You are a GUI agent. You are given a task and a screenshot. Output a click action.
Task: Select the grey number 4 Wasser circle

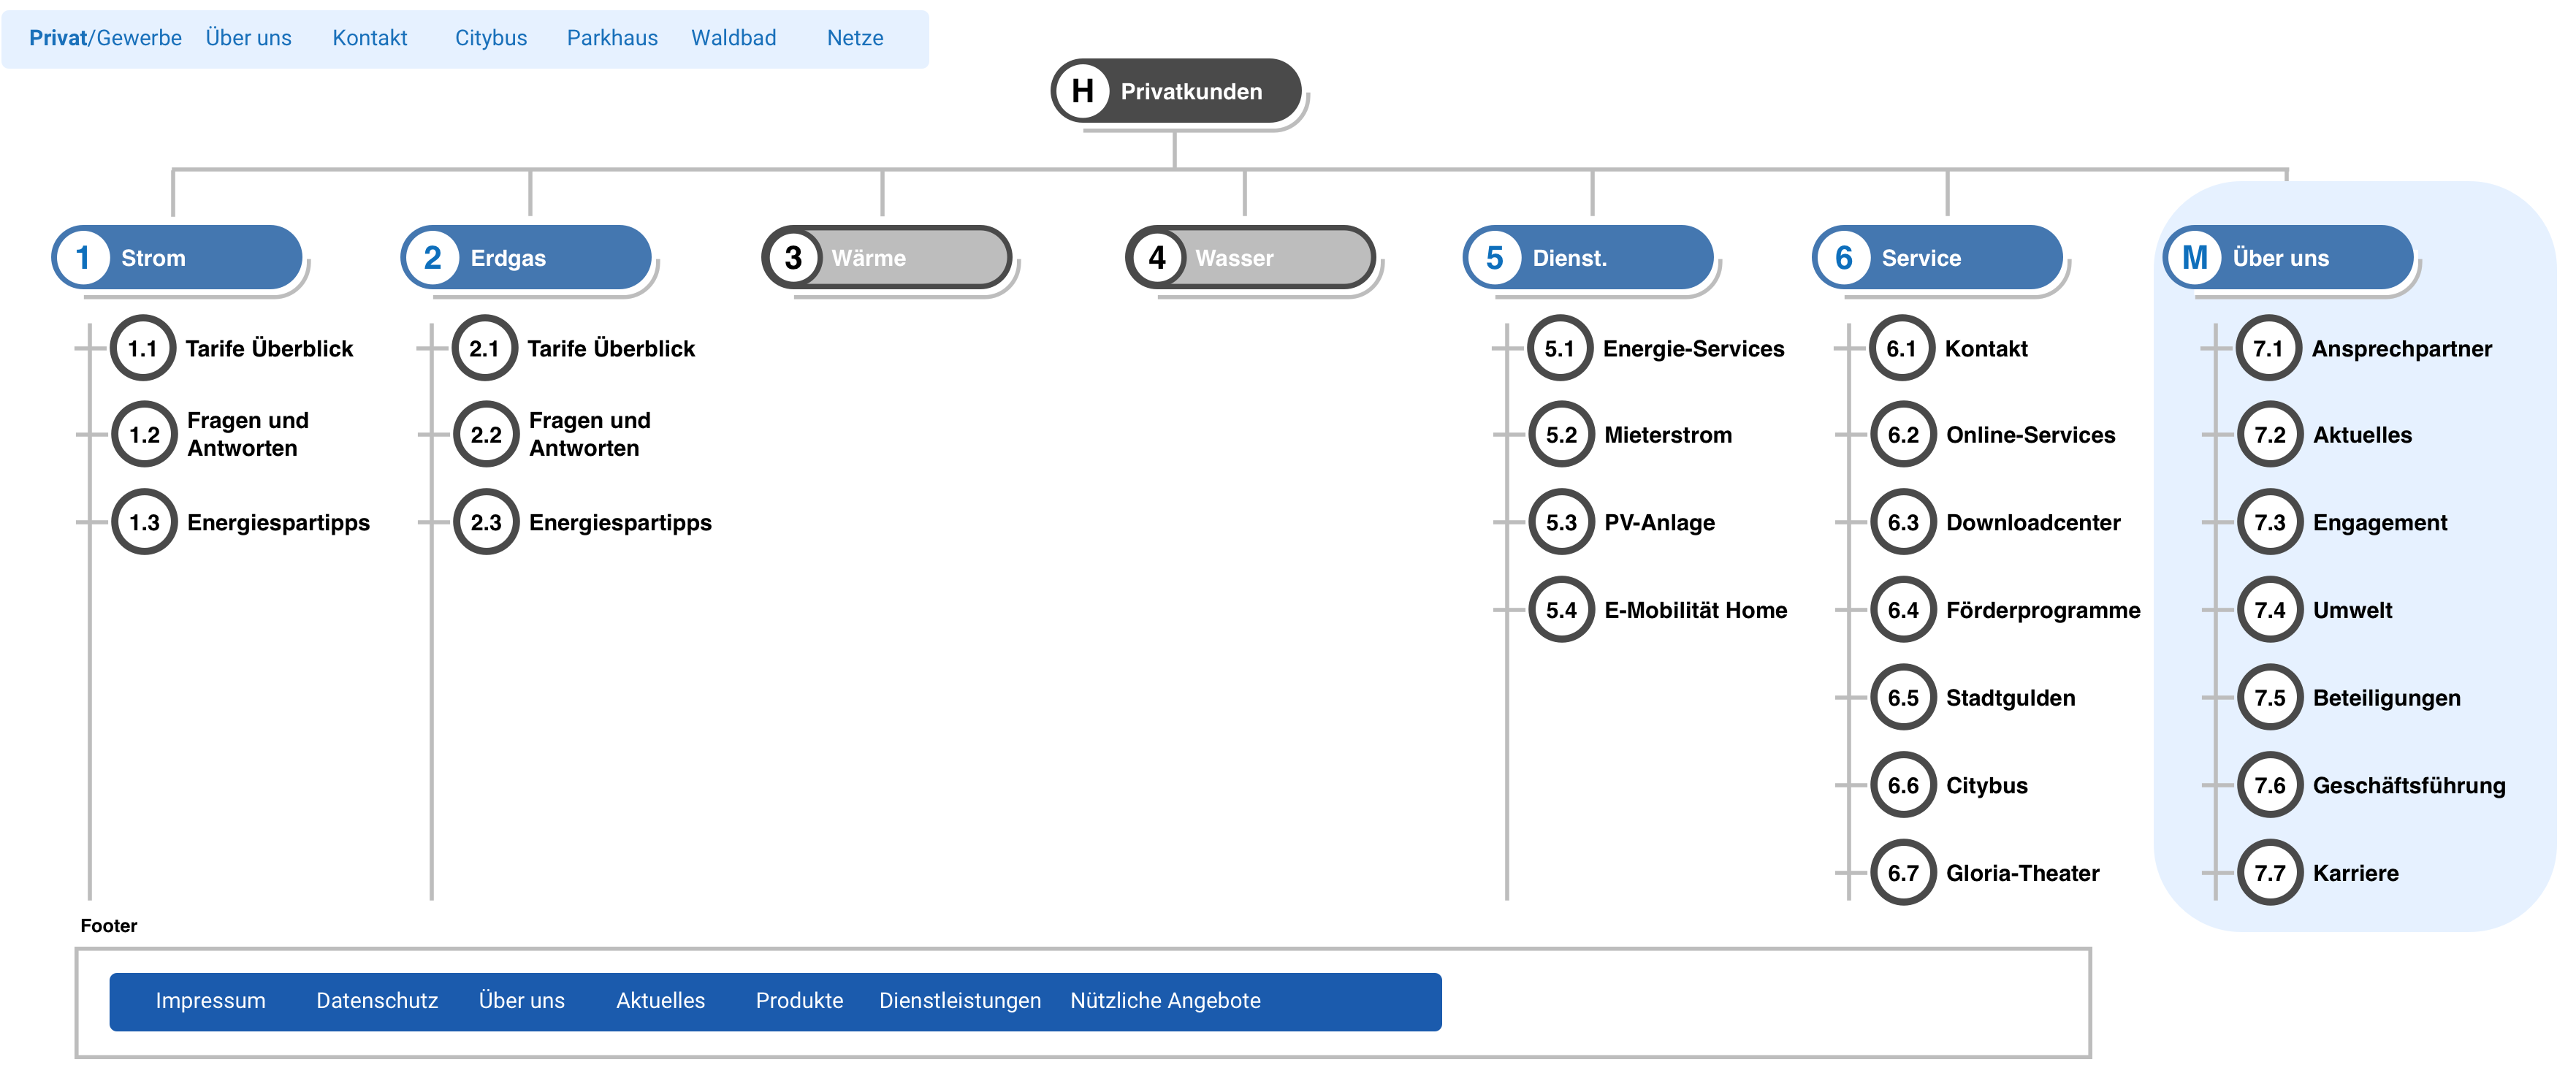tap(1157, 257)
